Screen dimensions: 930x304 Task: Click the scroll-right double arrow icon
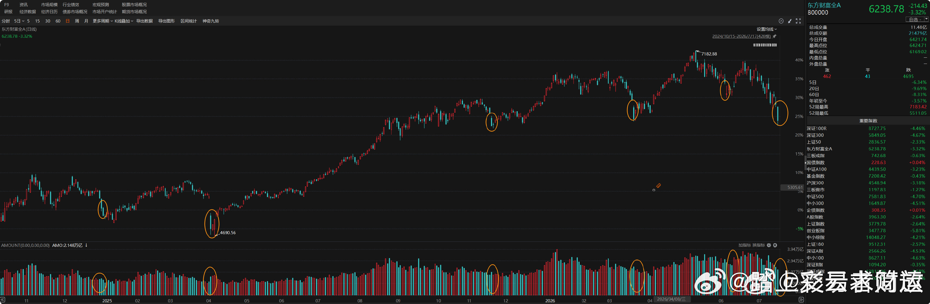[x=801, y=300]
